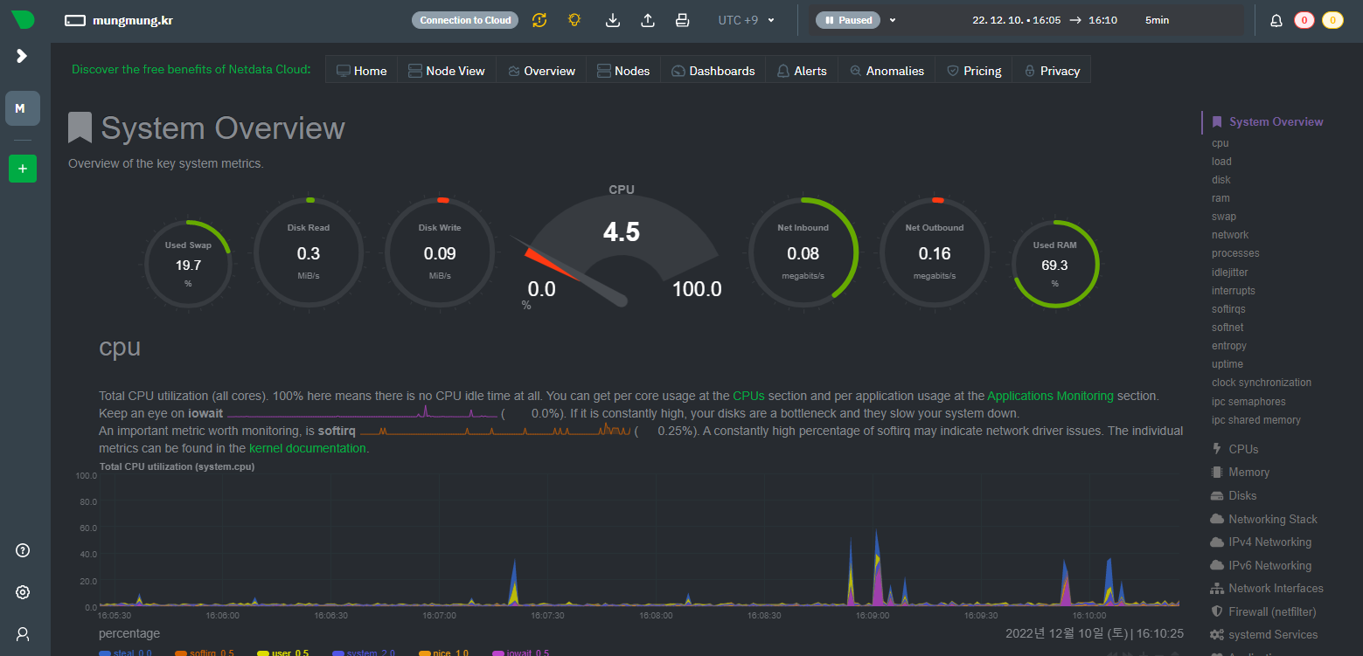Viewport: 1363px width, 656px height.
Task: Open the date time range picker
Action: tap(1045, 20)
